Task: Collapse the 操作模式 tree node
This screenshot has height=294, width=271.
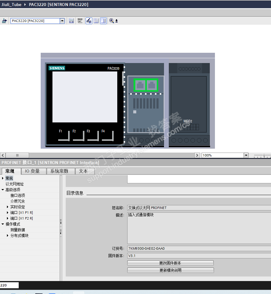Action: click(x=3, y=224)
